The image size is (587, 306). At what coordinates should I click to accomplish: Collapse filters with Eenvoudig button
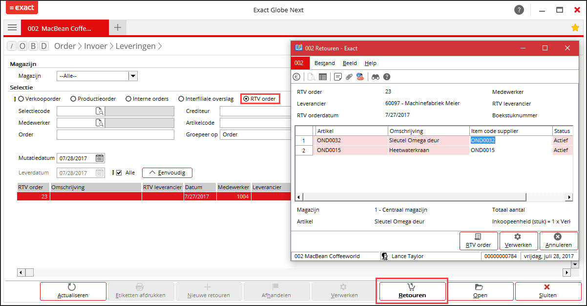(x=167, y=173)
